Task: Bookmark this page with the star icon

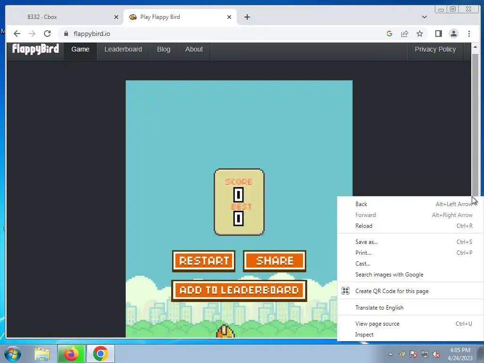Action: point(420,34)
